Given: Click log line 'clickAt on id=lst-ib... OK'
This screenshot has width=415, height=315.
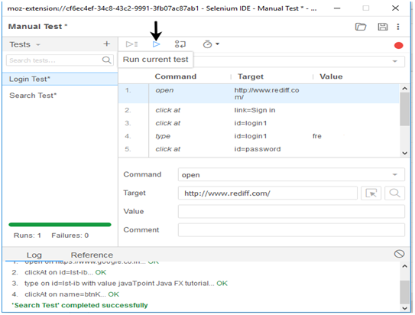Looking at the screenshot, I should tap(66, 272).
